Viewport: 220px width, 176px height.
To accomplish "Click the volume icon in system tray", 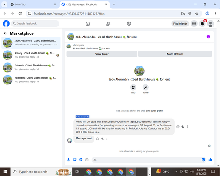I will (191, 172).
